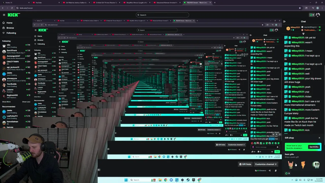325x183 pixels.
Task: Click the user icon right of the share icon
Action: tap(276, 171)
